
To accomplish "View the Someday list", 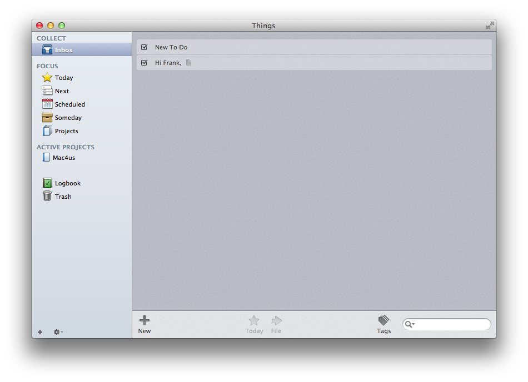I will pyautogui.click(x=68, y=118).
